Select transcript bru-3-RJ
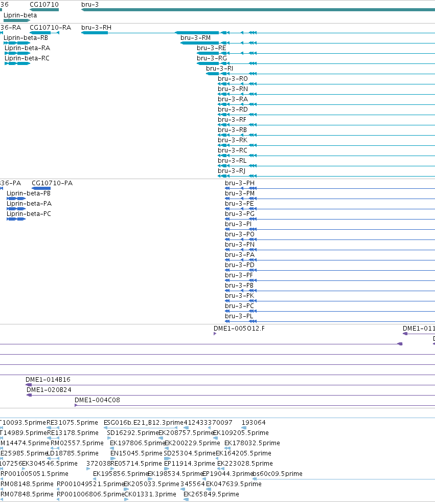Viewport: 435px width, 502px height. coord(232,171)
